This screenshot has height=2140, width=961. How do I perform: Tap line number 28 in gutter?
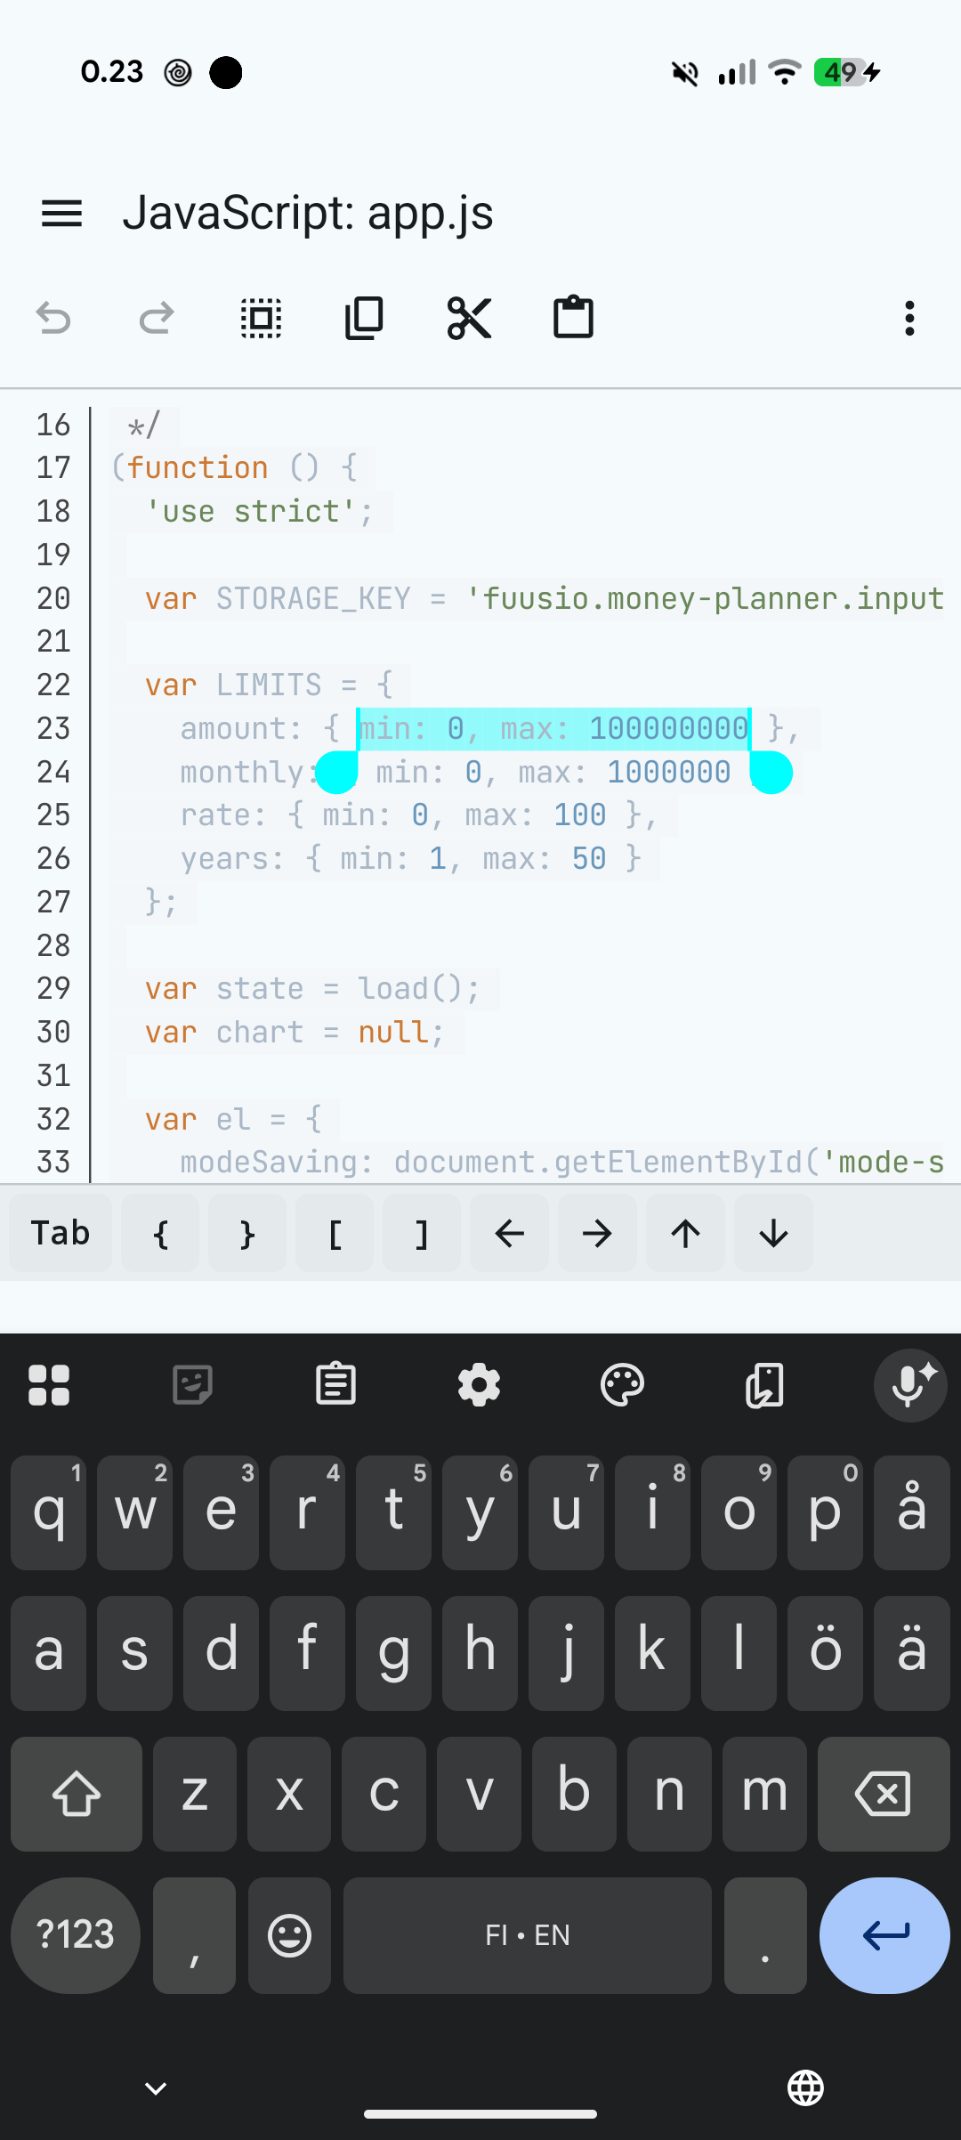(x=53, y=945)
